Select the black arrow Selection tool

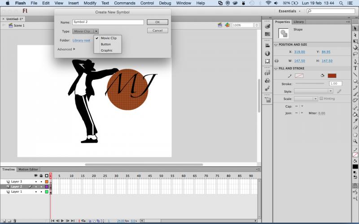[x=355, y=28]
